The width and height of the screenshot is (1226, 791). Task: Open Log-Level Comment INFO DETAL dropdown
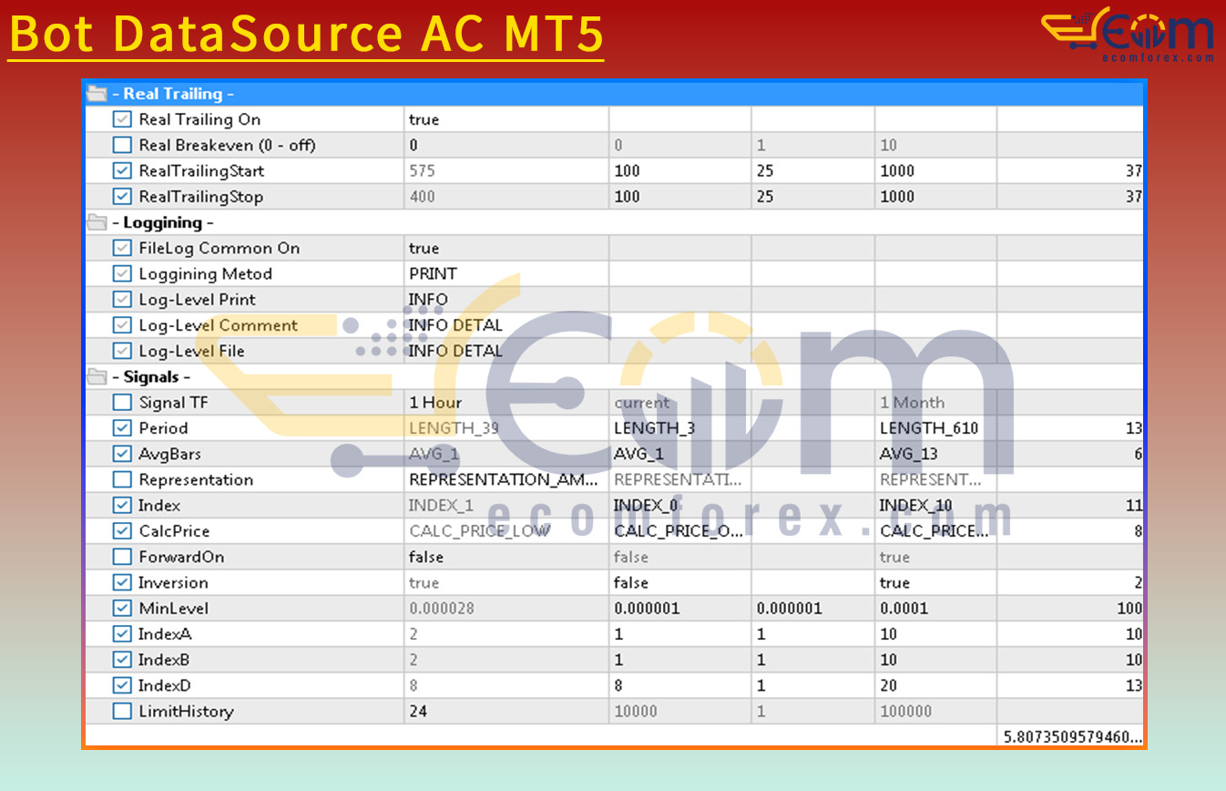click(506, 325)
